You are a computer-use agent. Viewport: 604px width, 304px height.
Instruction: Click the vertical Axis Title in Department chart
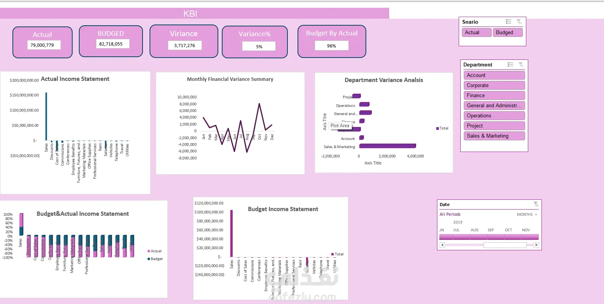point(325,121)
